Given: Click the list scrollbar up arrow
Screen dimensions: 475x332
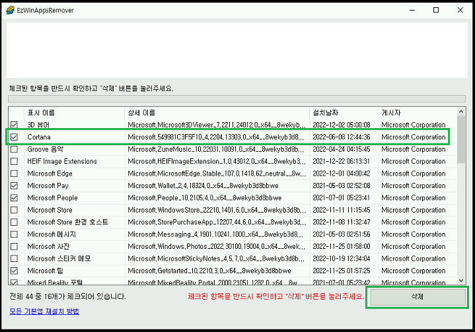Looking at the screenshot, I should click(x=461, y=112).
